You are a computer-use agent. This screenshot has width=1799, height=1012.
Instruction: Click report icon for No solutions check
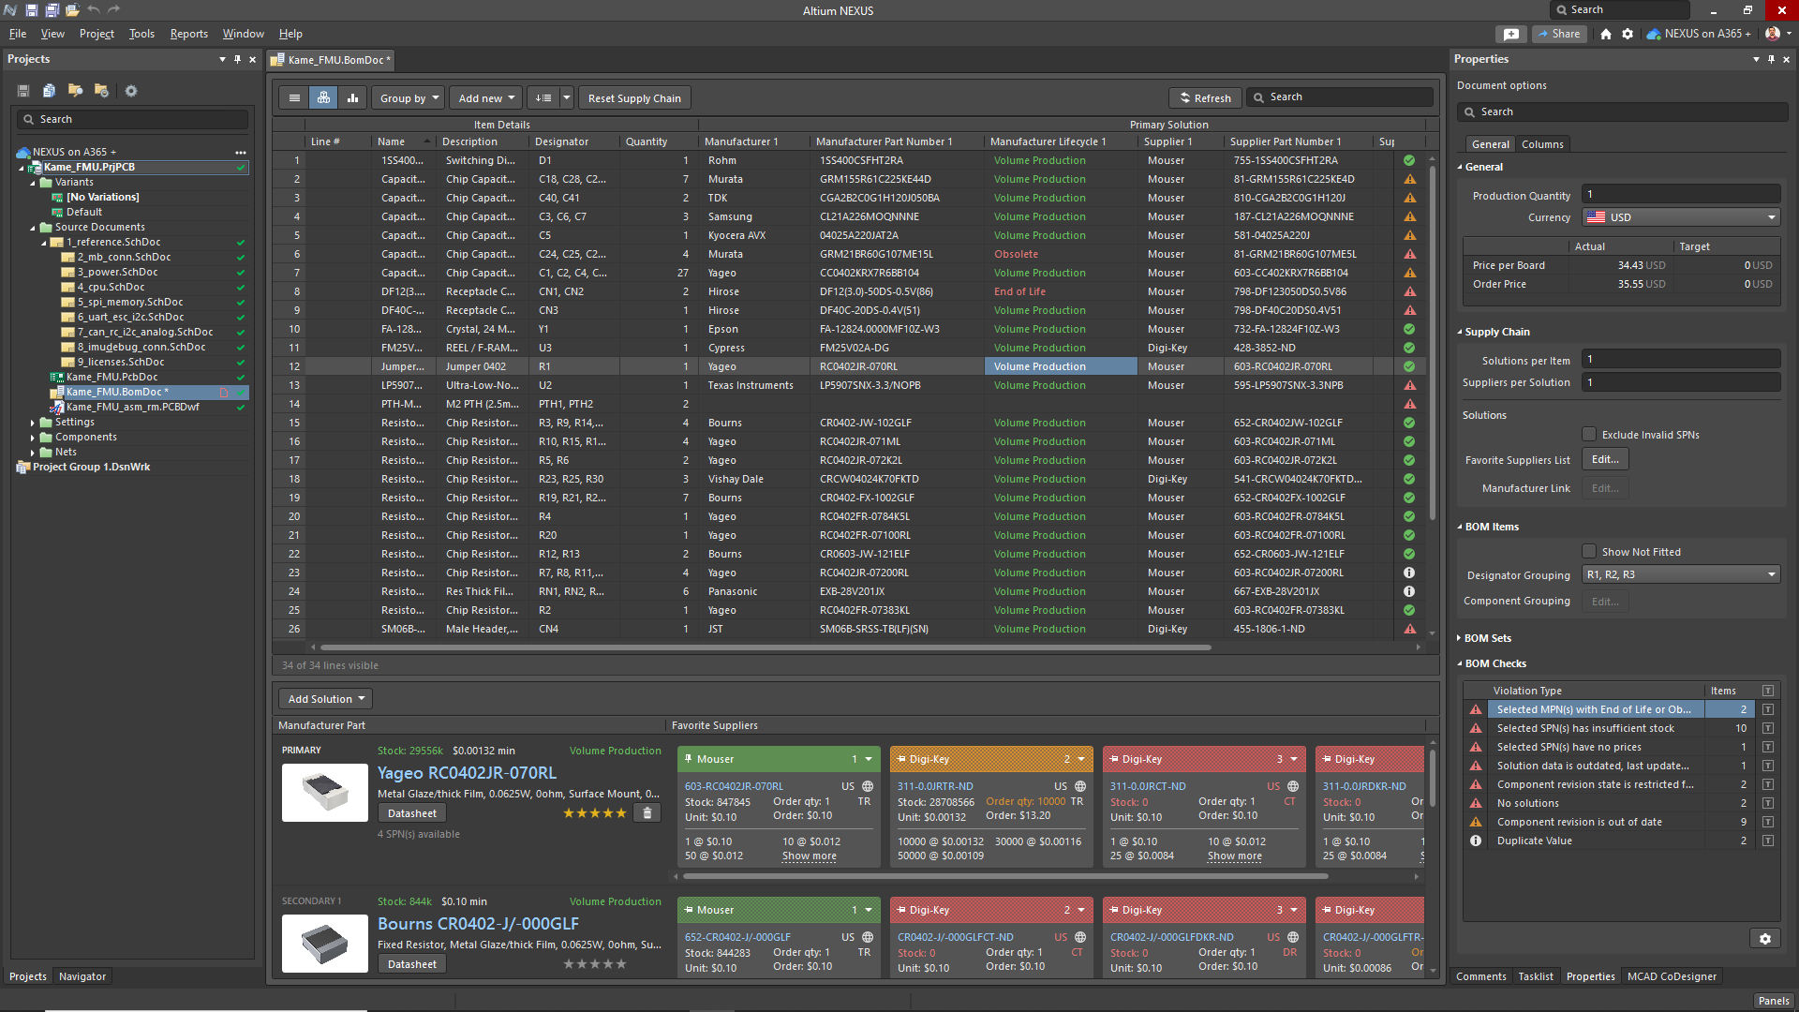point(1768,803)
